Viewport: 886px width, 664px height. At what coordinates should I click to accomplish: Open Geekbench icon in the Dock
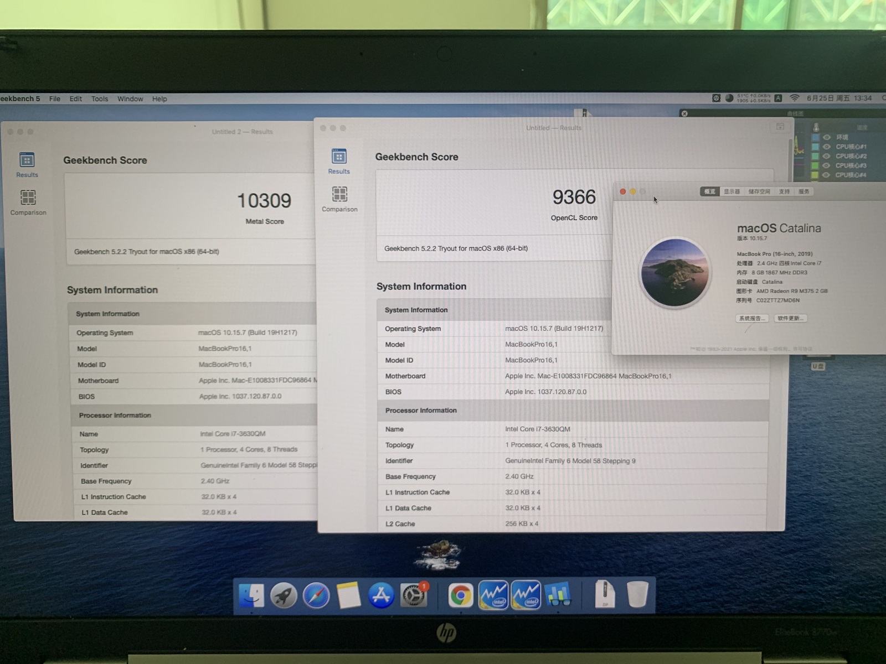[558, 596]
